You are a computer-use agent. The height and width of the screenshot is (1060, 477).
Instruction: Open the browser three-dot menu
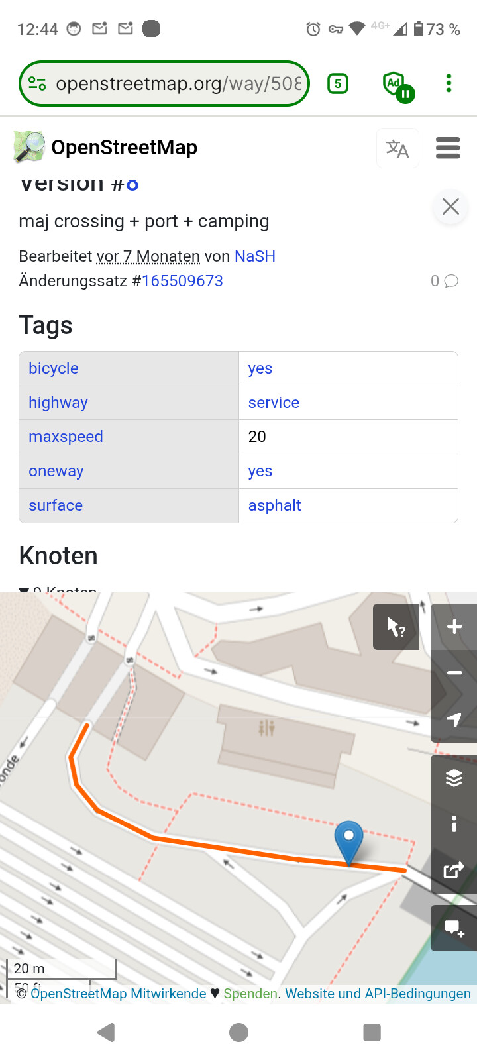[x=449, y=83]
